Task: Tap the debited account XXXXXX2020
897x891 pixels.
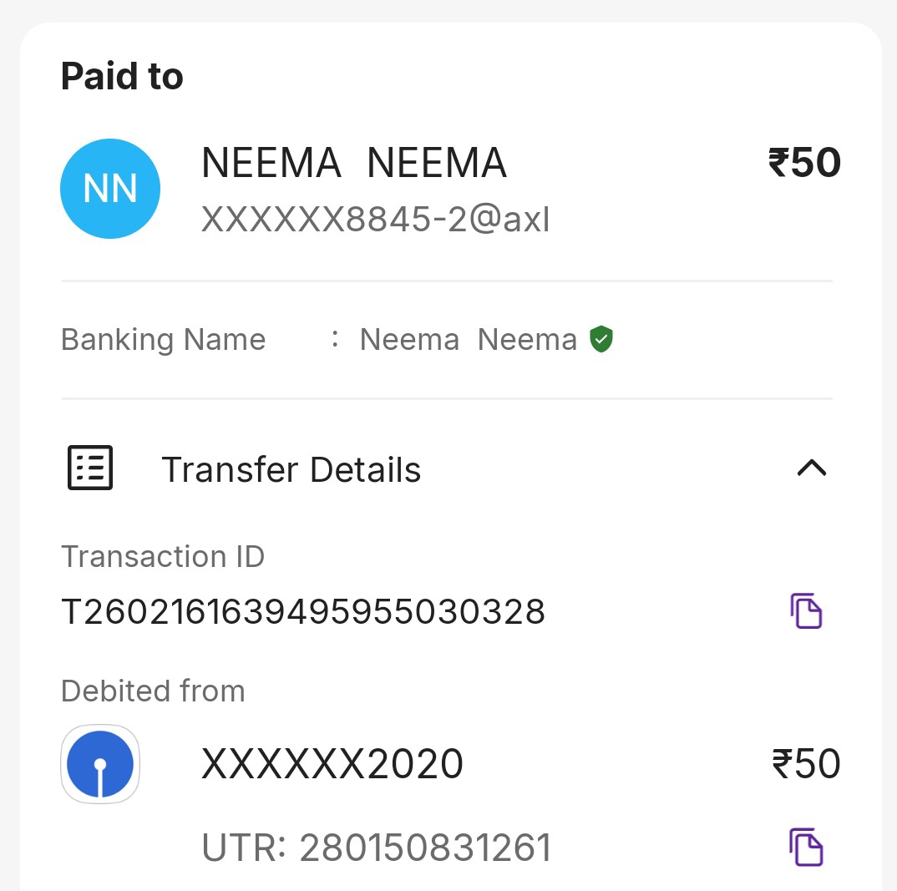Action: 332,764
